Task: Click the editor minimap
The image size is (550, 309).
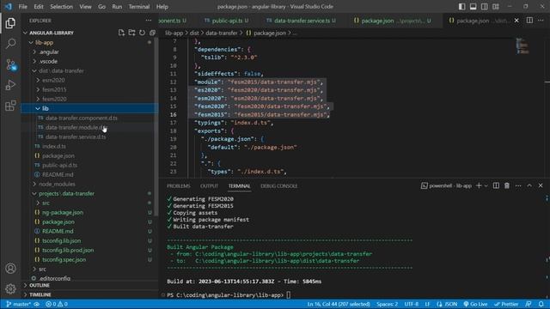Action: point(522,45)
